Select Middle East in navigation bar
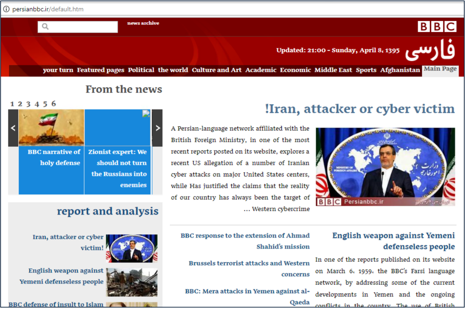 (333, 70)
